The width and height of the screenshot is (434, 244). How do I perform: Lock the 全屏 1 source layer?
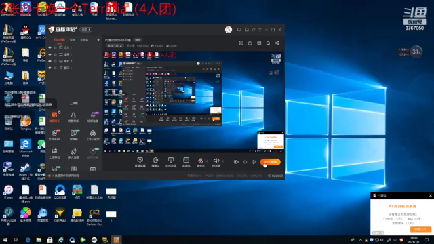click(x=56, y=54)
